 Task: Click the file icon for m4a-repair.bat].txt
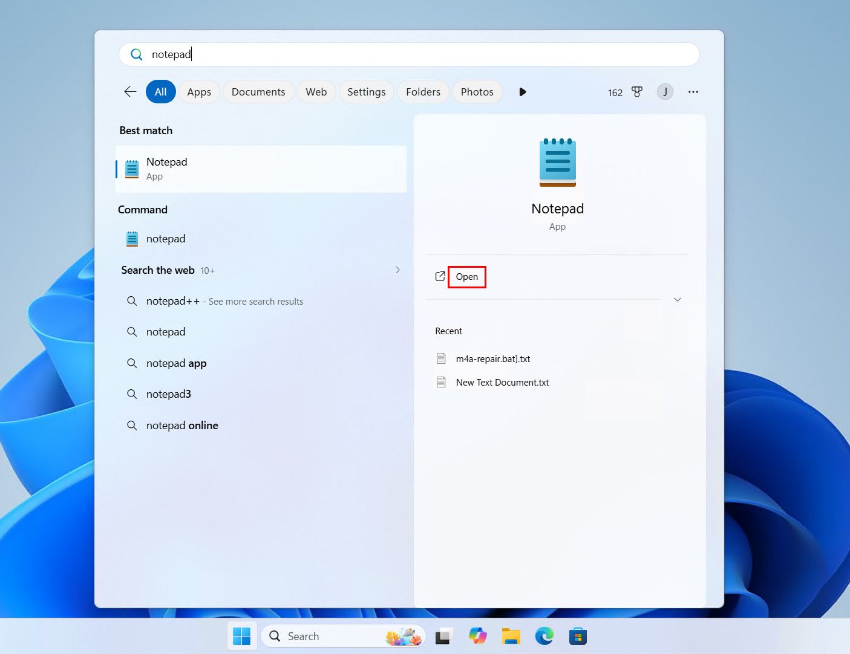pyautogui.click(x=441, y=359)
